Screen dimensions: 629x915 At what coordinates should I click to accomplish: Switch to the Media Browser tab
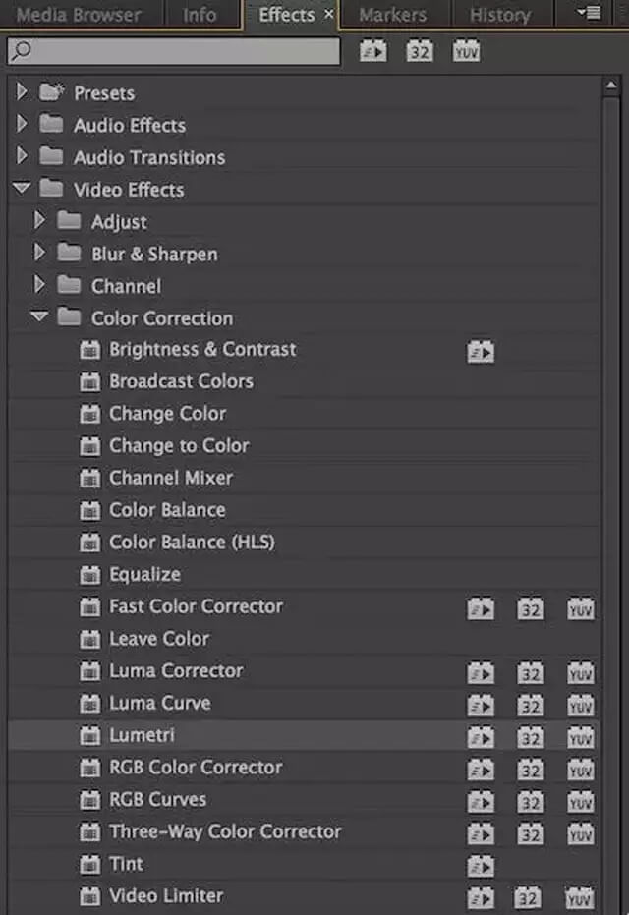click(x=79, y=15)
